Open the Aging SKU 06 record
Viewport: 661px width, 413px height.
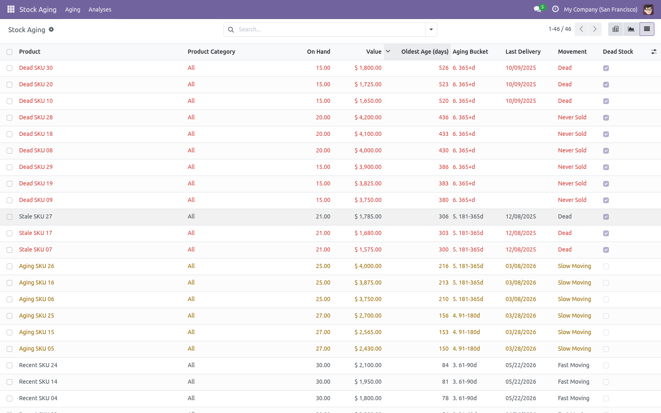click(36, 299)
